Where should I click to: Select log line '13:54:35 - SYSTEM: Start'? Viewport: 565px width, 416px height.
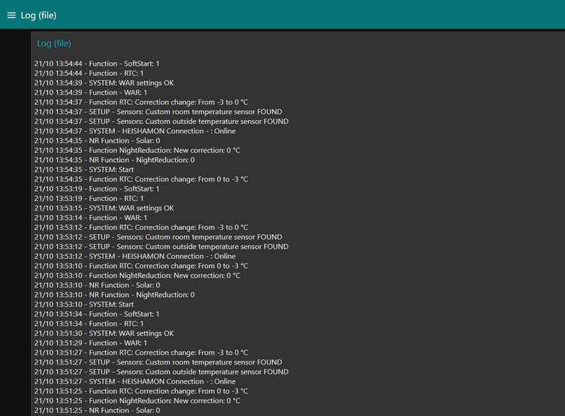pyautogui.click(x=84, y=170)
